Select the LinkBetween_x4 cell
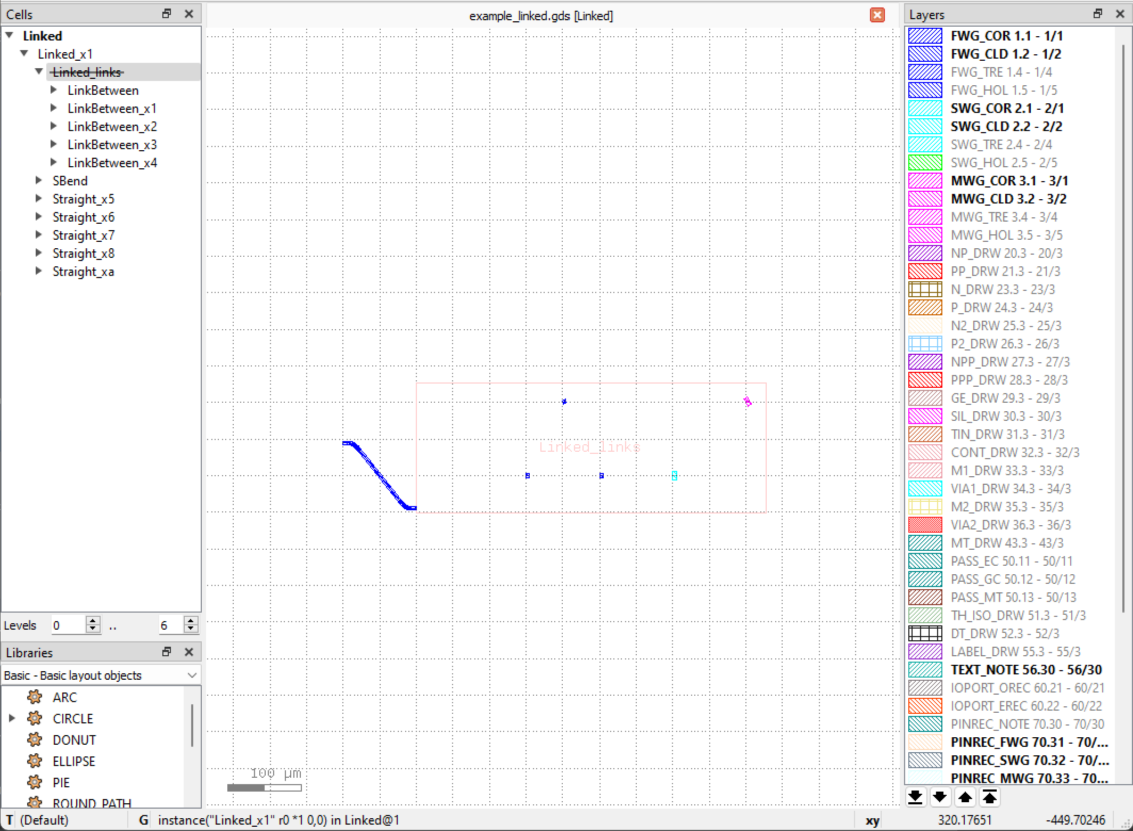The height and width of the screenshot is (831, 1133). tap(112, 163)
